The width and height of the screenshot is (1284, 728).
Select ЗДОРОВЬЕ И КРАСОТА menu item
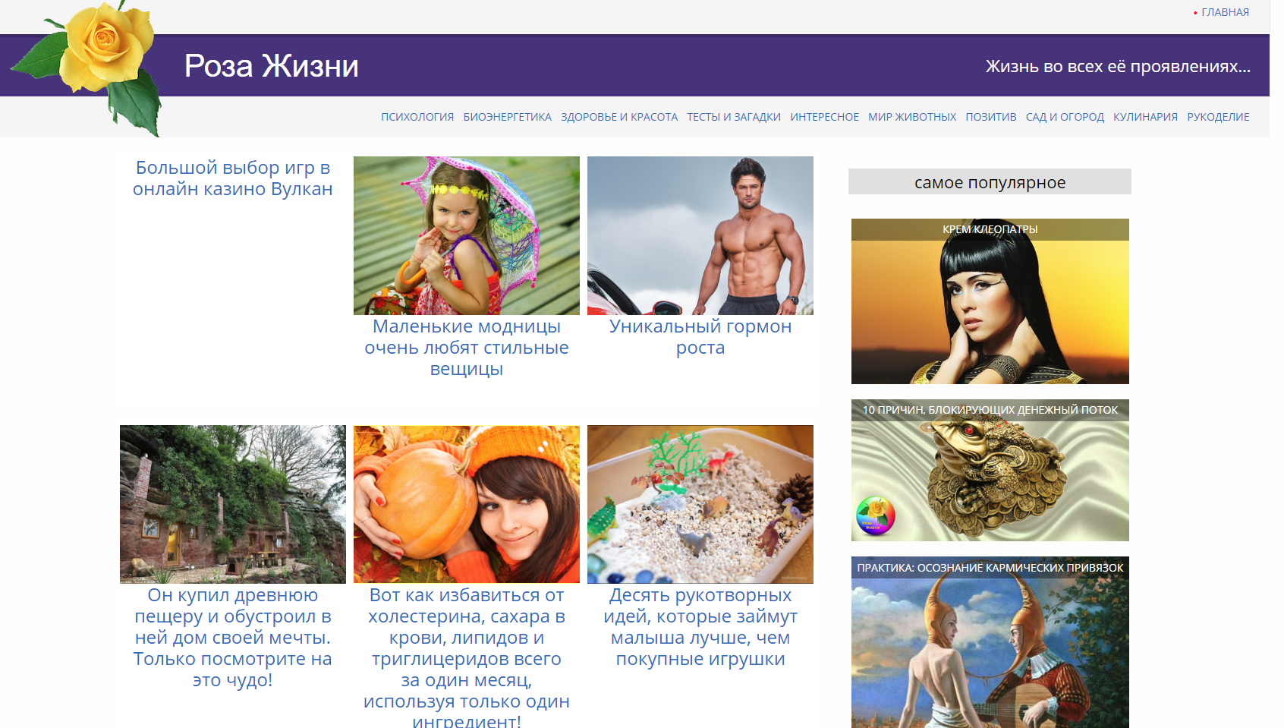[x=619, y=117]
